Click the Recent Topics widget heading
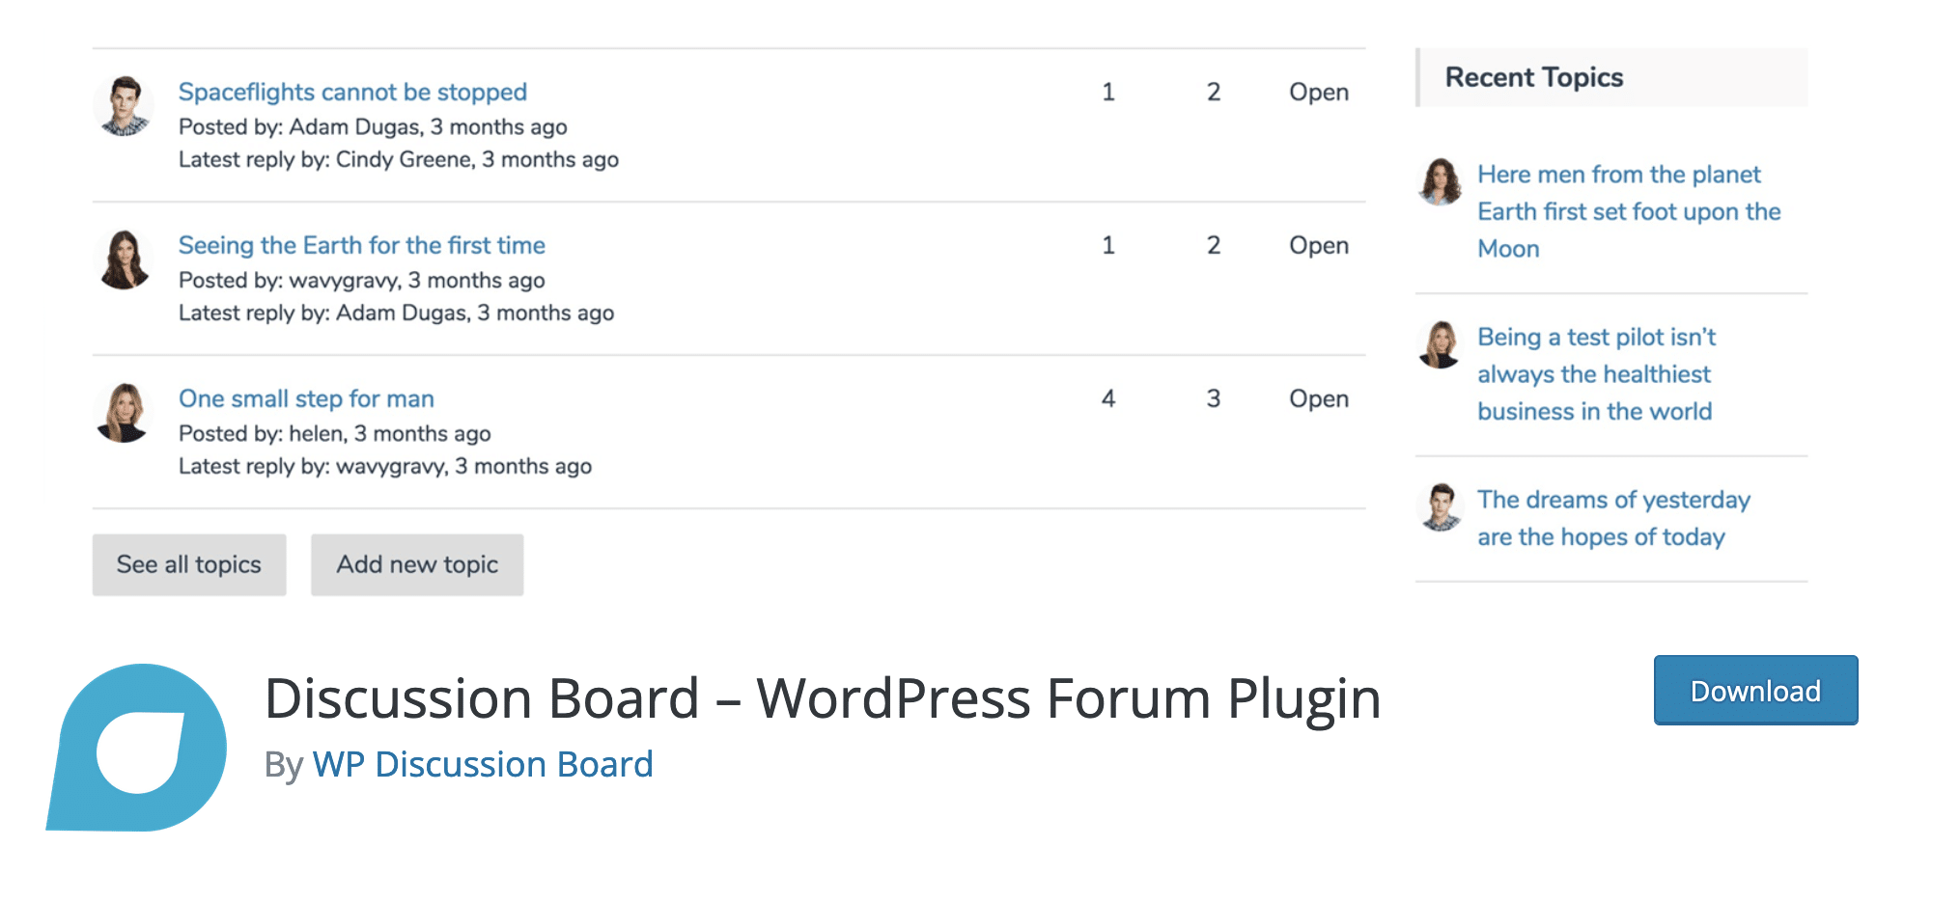 1534,77
